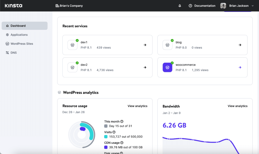Click the purple CDN usage swatch
Image resolution: width=259 pixels, height=154 pixels.
106,147
